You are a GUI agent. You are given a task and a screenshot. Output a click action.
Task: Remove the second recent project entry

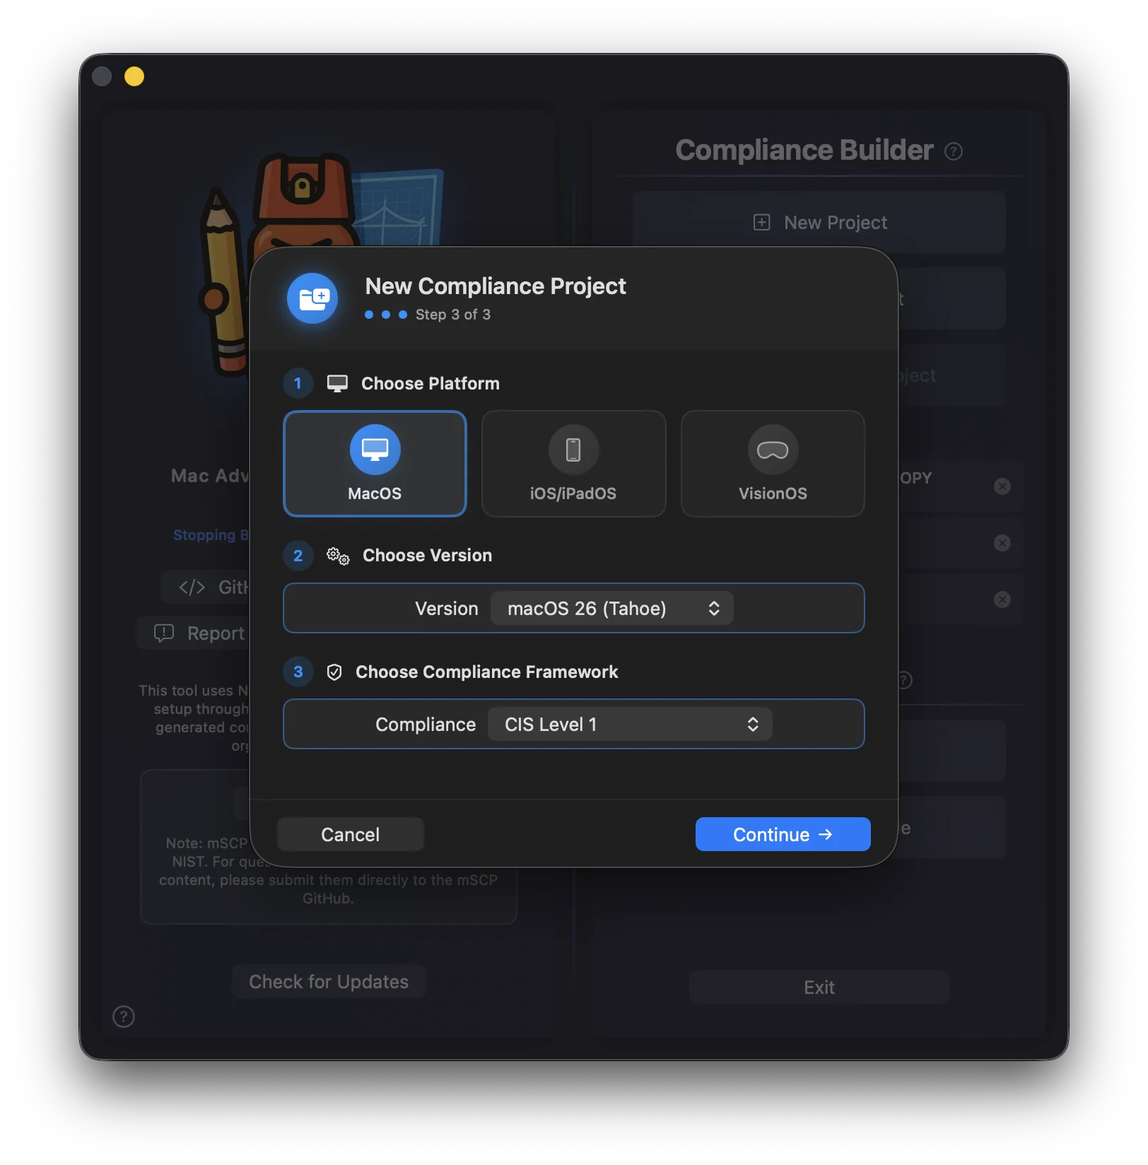1002,543
